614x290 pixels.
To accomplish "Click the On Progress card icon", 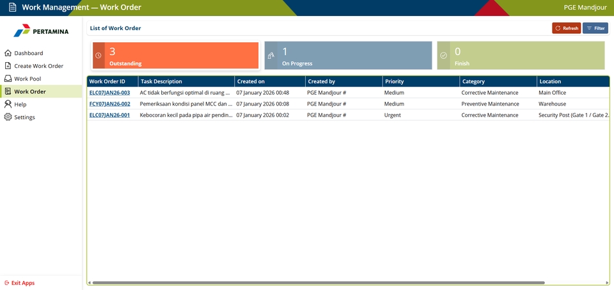I will [x=271, y=56].
